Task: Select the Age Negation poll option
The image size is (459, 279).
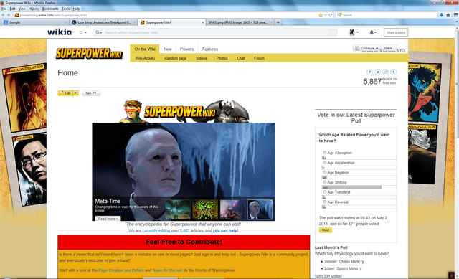Action: (325, 172)
